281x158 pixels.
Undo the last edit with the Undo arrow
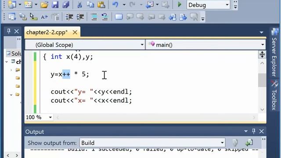tap(115, 5)
